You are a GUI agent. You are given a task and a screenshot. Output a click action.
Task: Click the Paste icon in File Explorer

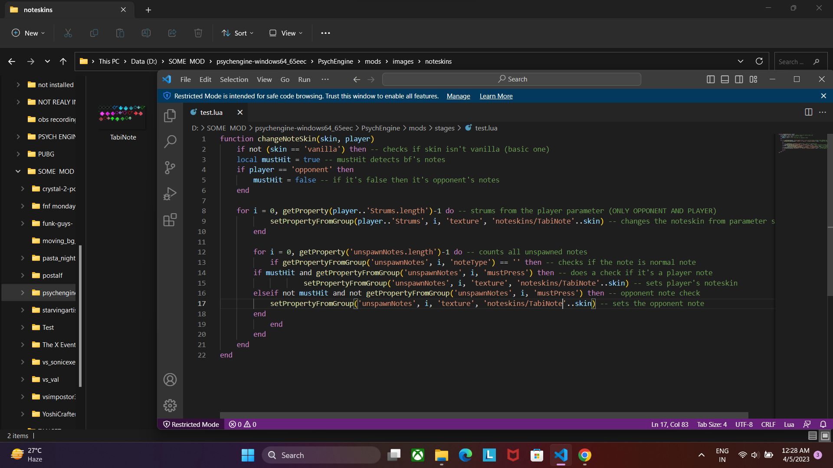120,33
